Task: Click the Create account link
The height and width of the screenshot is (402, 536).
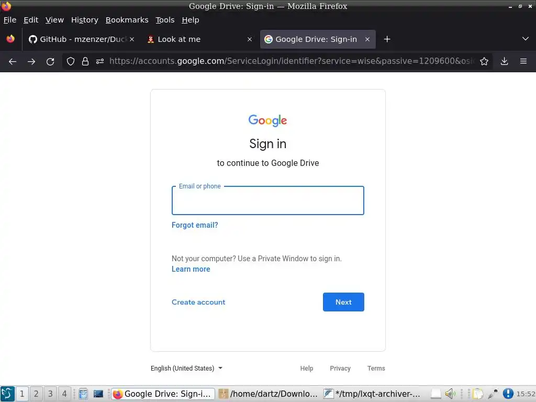Action: (x=198, y=302)
